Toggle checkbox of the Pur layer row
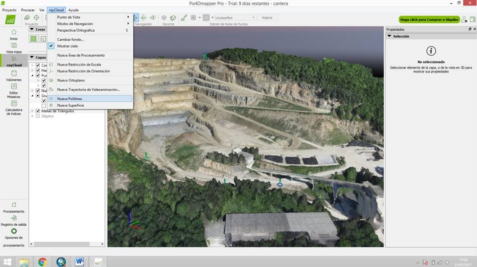The height and width of the screenshot is (267, 477). coord(38,75)
